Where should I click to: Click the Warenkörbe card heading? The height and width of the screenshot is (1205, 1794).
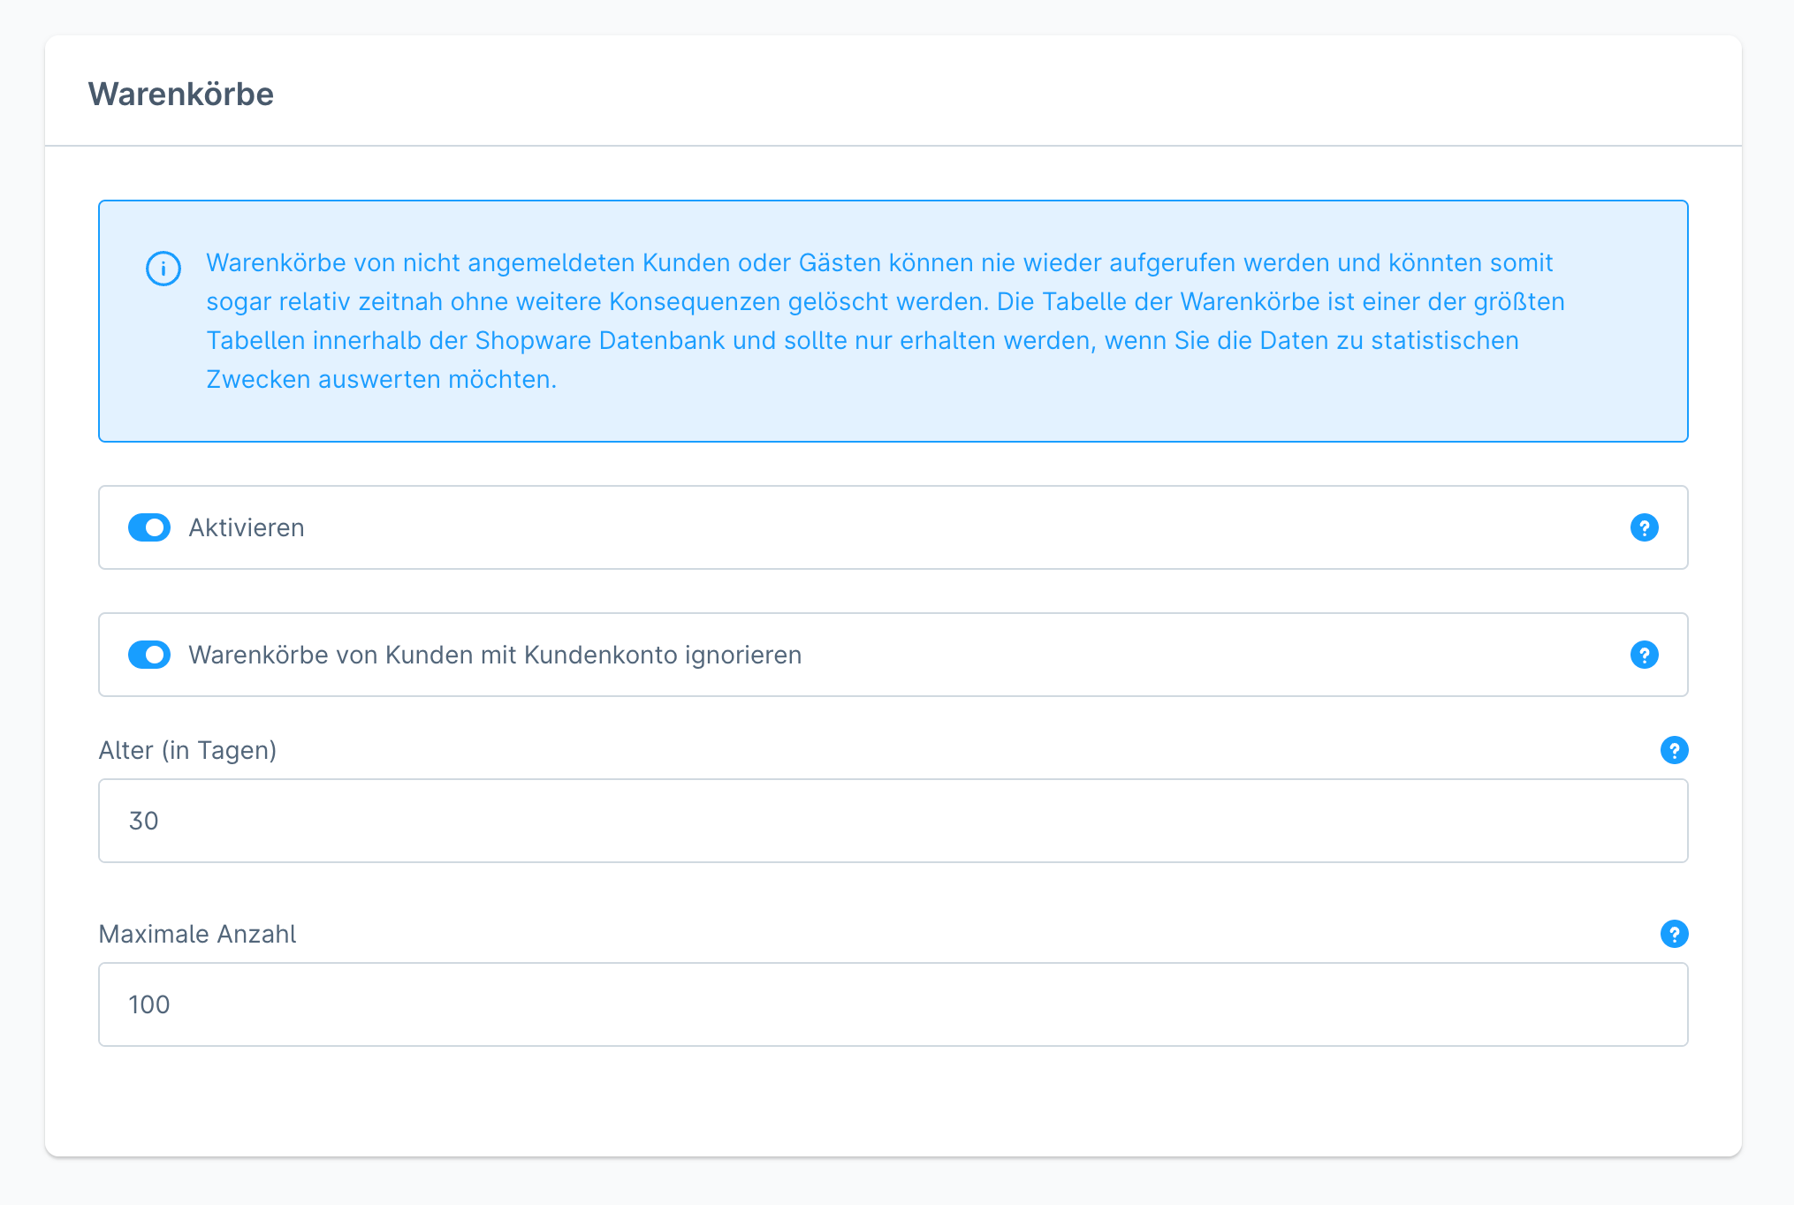181,94
